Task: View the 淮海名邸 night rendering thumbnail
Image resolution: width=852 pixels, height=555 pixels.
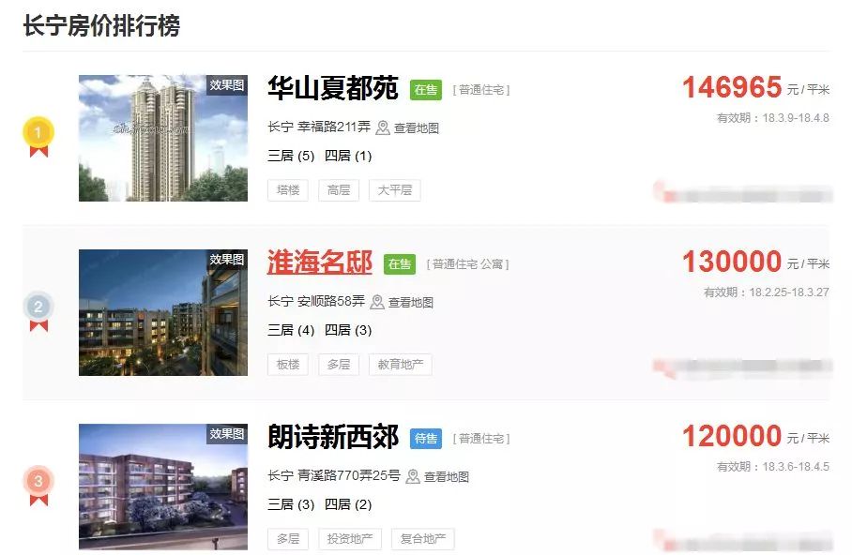Action: [163, 312]
